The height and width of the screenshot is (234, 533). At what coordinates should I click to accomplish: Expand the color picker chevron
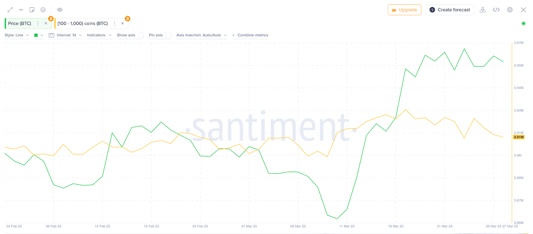click(x=42, y=35)
